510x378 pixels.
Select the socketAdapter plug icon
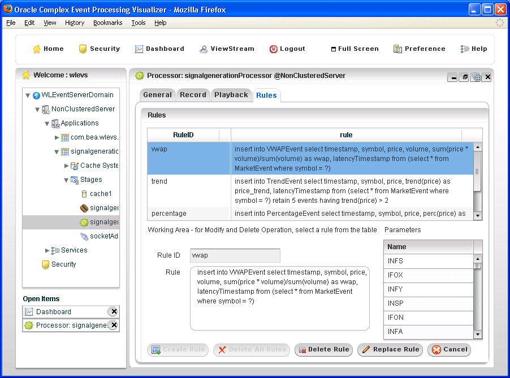click(x=84, y=237)
